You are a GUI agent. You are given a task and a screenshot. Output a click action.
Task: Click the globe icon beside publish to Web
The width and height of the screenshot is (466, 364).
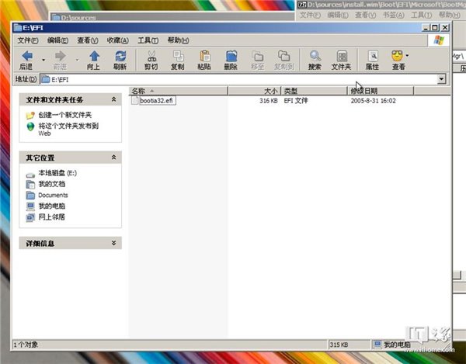coord(30,127)
